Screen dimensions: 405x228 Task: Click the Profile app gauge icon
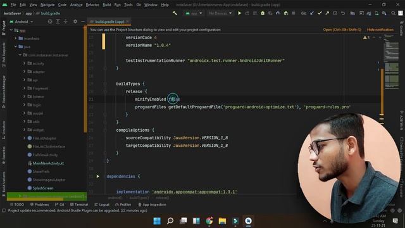278,13
